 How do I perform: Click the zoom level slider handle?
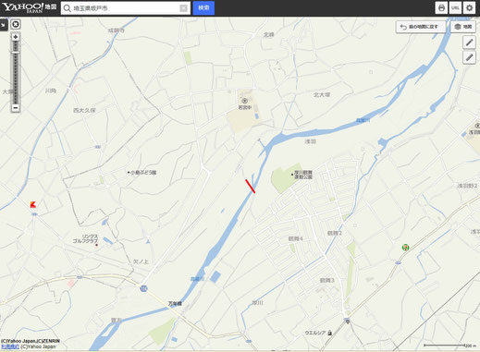tap(16, 53)
